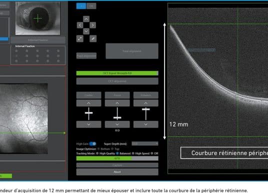Screen dimensions: 268x193
Task: Choose the High Speed tracking mode
Action: click(x=133, y=153)
